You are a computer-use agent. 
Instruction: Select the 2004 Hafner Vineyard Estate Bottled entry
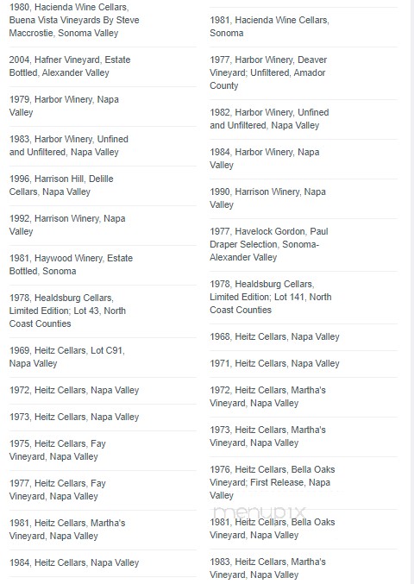(70, 66)
